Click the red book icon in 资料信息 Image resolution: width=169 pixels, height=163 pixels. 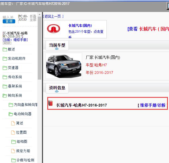click(x=51, y=103)
